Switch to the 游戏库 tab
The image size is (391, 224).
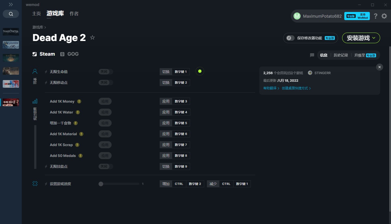pos(55,13)
